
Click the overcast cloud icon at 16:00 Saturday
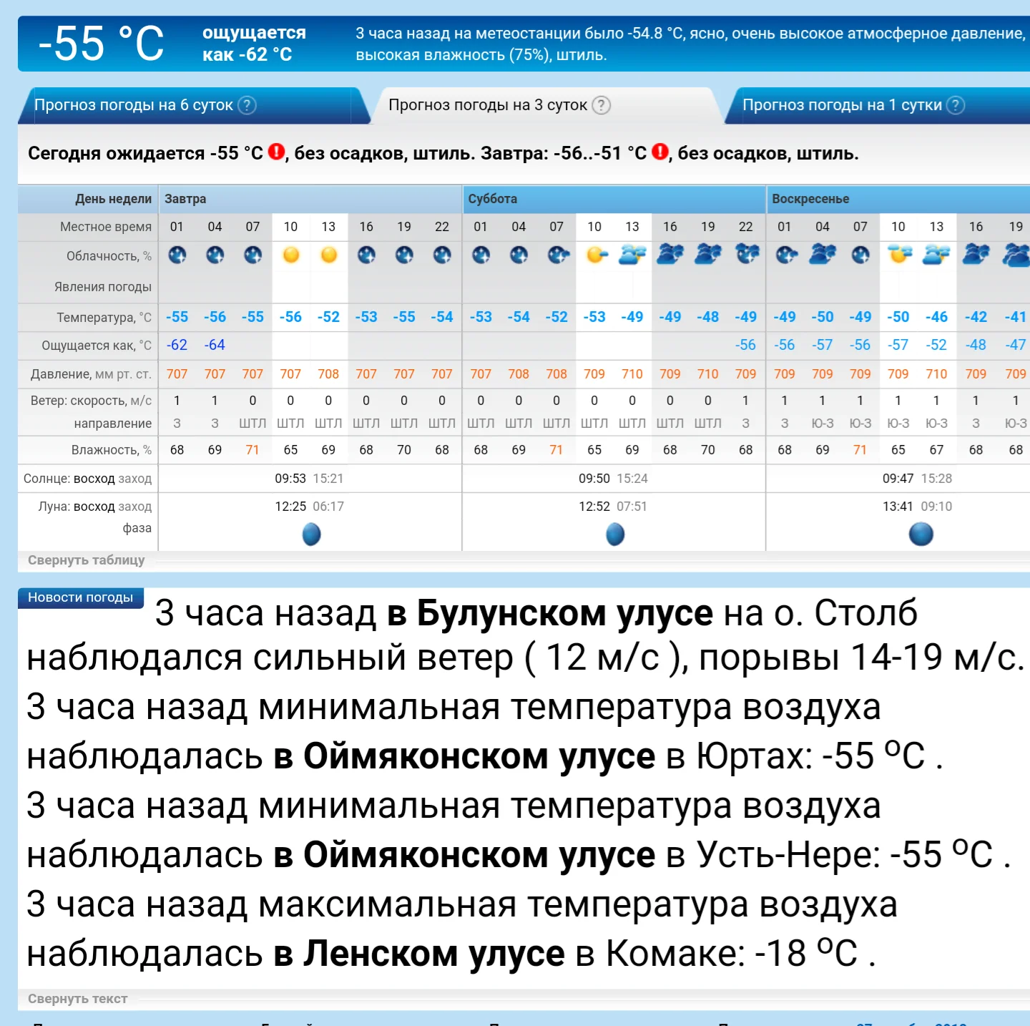point(669,255)
